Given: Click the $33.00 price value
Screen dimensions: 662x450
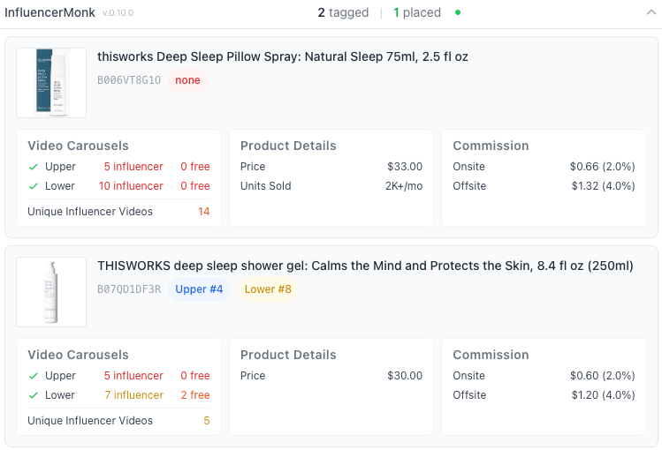Looking at the screenshot, I should (x=405, y=167).
